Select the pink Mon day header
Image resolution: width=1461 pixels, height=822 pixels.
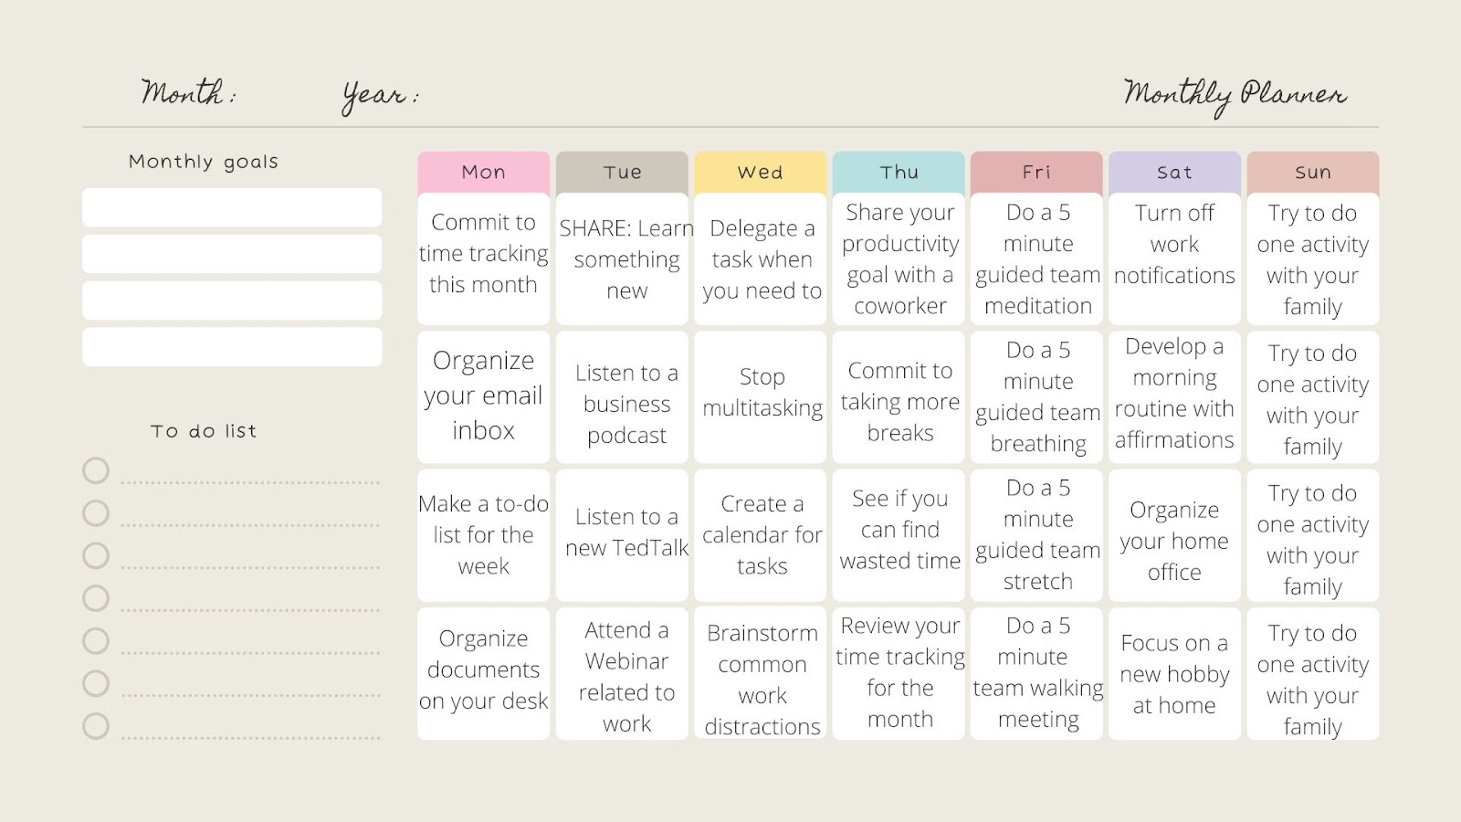pyautogui.click(x=483, y=172)
